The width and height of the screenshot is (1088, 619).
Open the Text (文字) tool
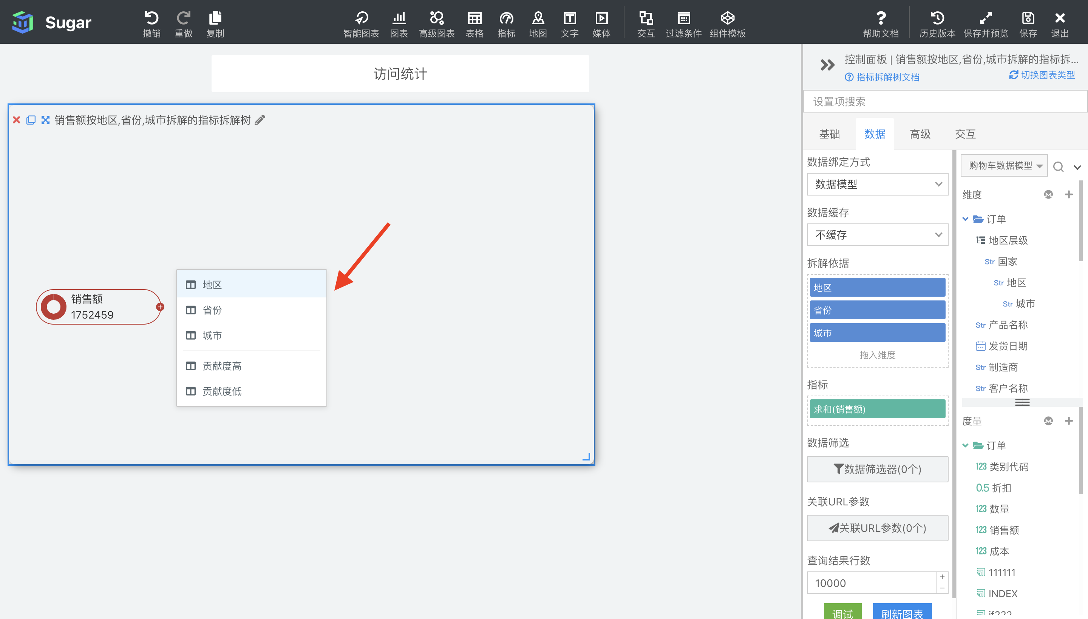tap(570, 24)
